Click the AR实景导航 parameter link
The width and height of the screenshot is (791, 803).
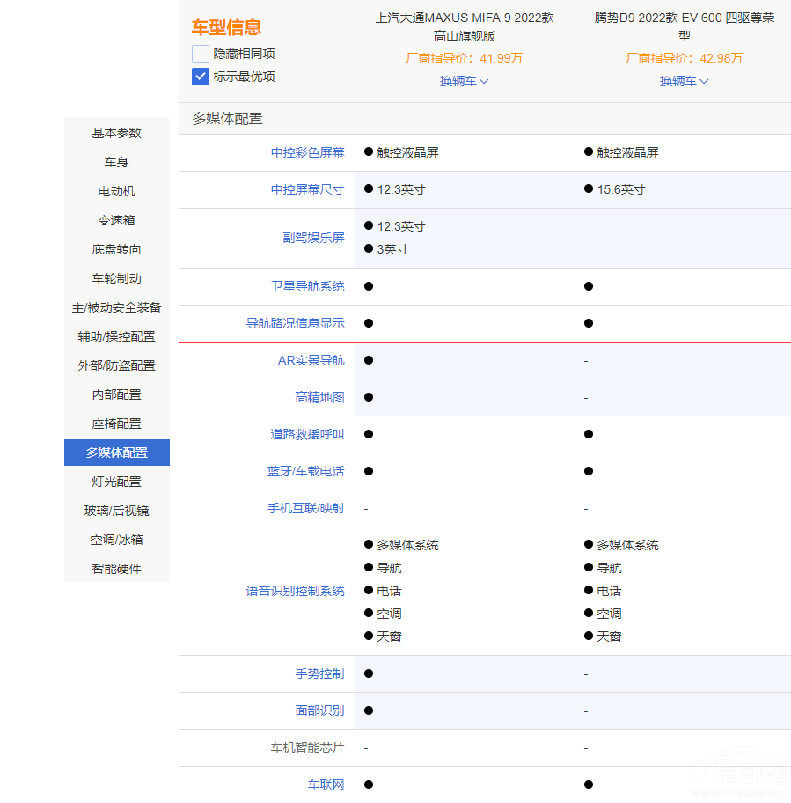[311, 360]
